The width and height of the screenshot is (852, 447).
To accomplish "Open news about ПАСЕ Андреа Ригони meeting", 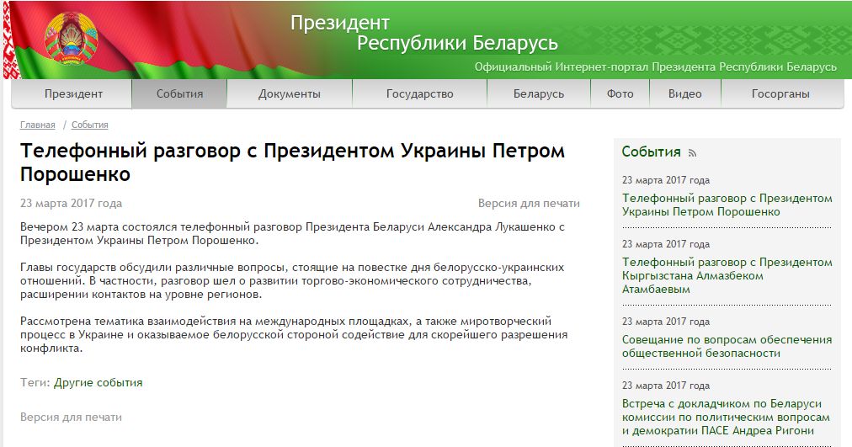I will [726, 417].
